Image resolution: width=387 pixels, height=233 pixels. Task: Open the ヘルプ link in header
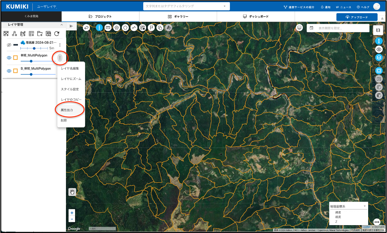[x=363, y=7]
